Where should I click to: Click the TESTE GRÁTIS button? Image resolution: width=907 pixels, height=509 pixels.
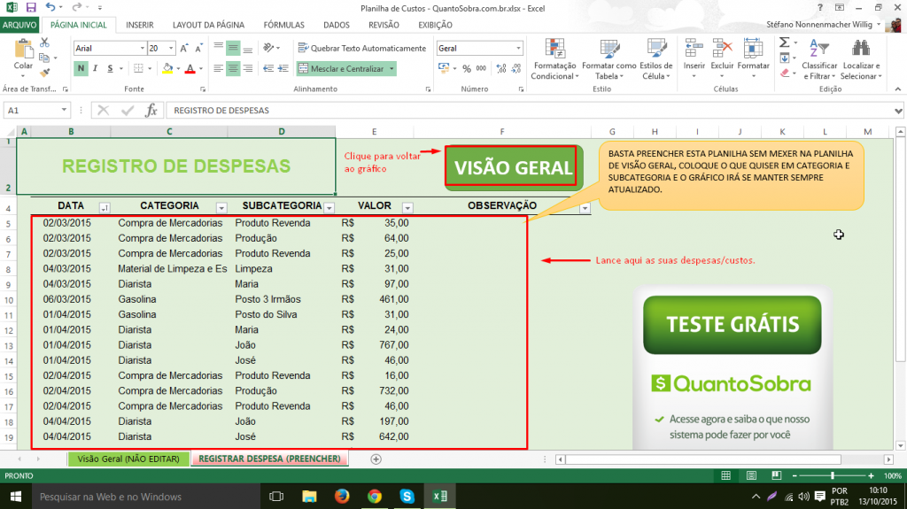pyautogui.click(x=733, y=325)
